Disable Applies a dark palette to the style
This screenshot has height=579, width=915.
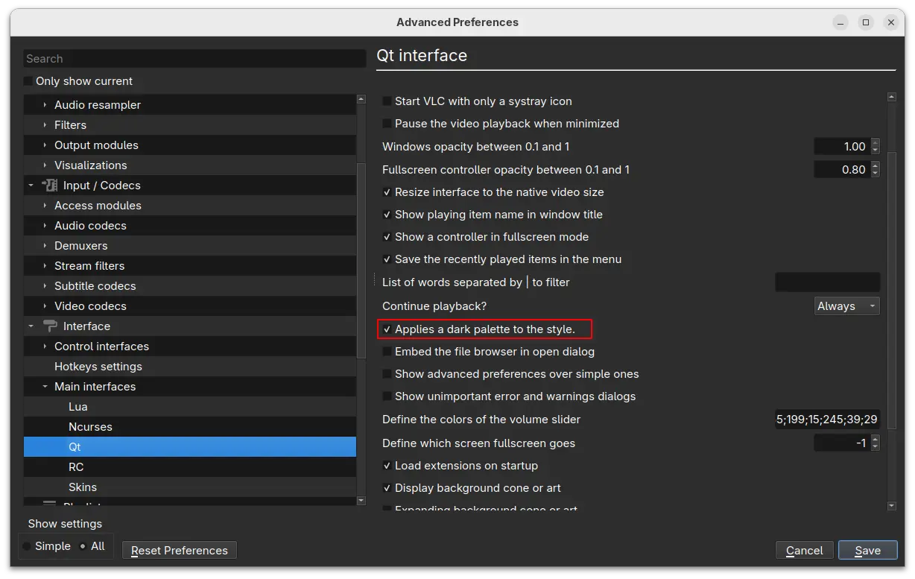tap(387, 329)
